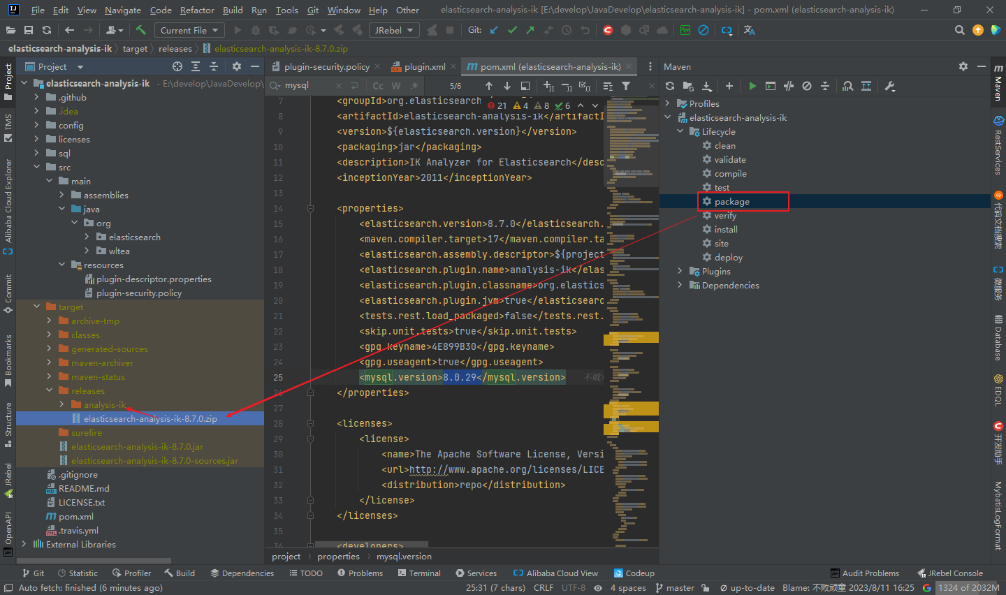Click Save All in the toolbar
Image resolution: width=1006 pixels, height=595 pixels.
[29, 30]
